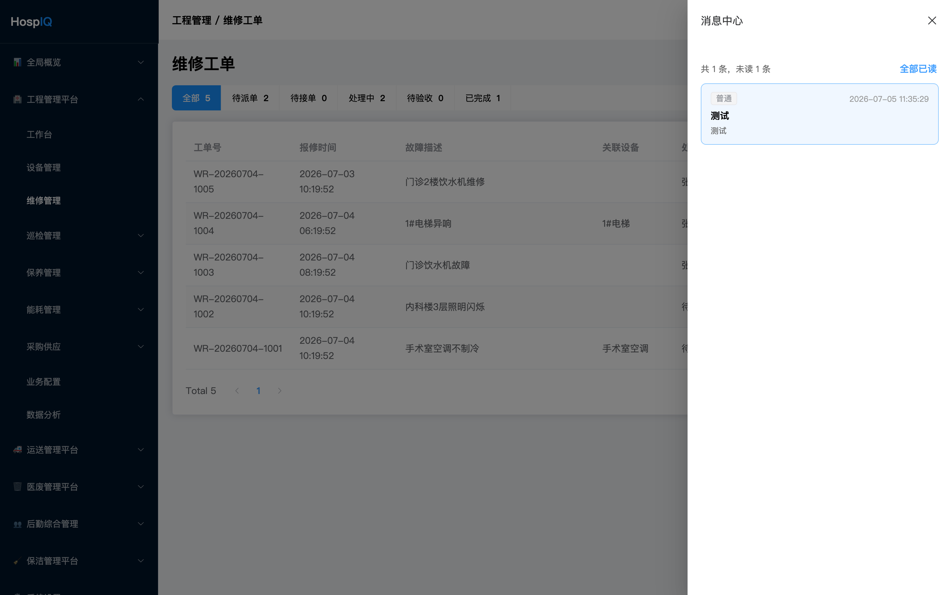Expand the 医废管理平台 chevron

[x=140, y=486]
